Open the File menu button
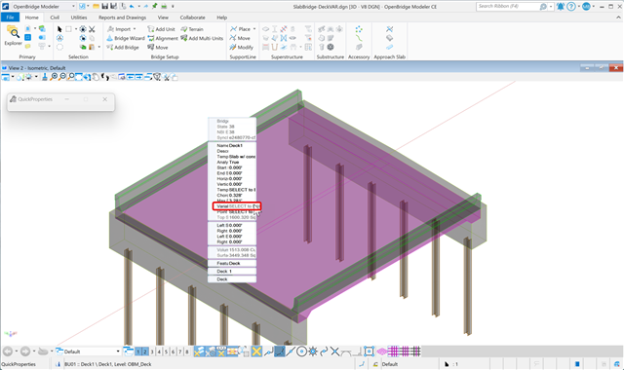This screenshot has height=370, width=624. click(x=10, y=18)
